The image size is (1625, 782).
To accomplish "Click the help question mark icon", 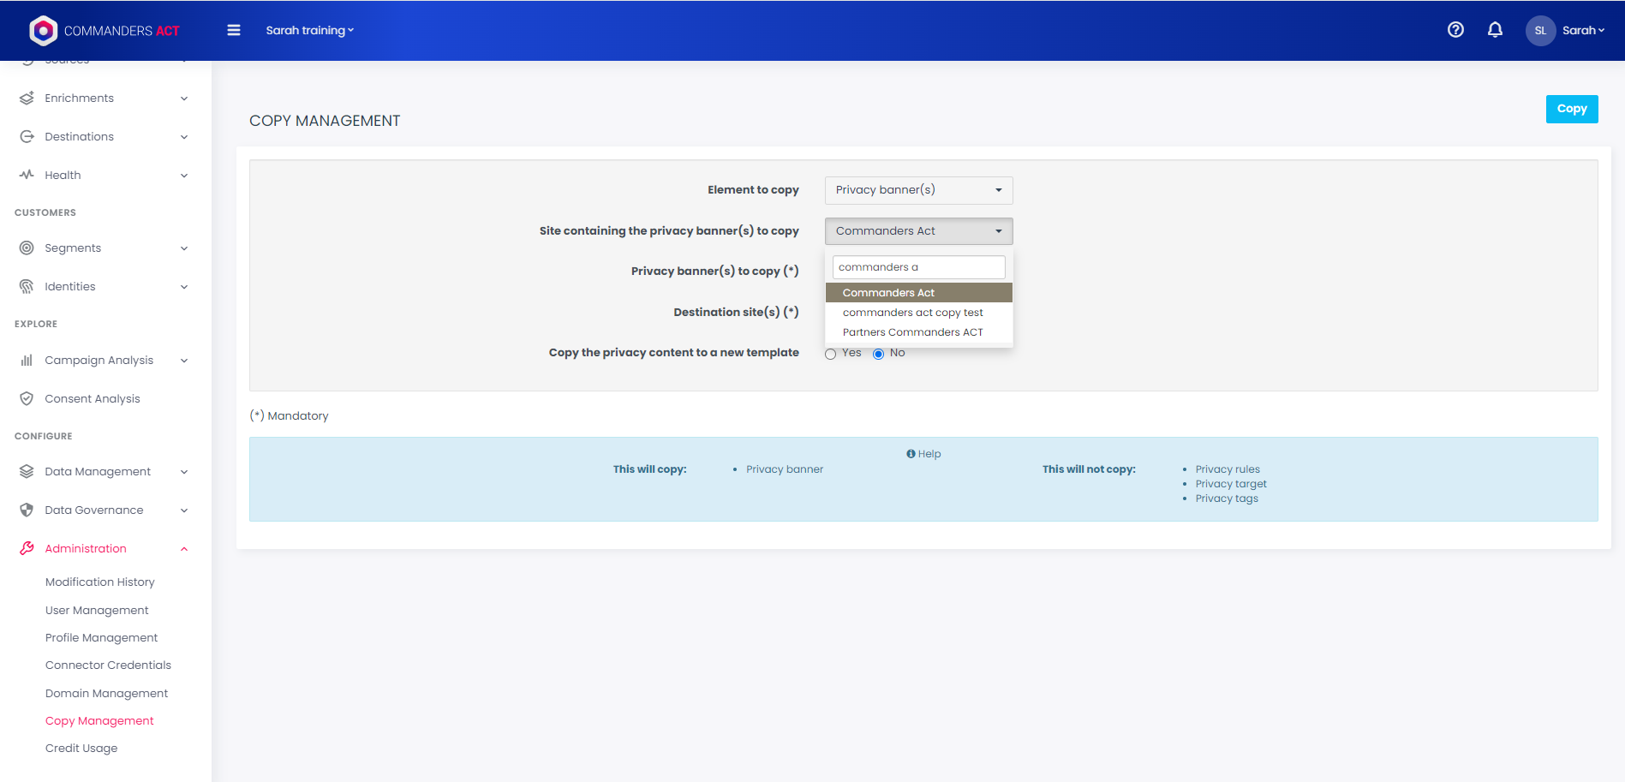I will [1455, 30].
